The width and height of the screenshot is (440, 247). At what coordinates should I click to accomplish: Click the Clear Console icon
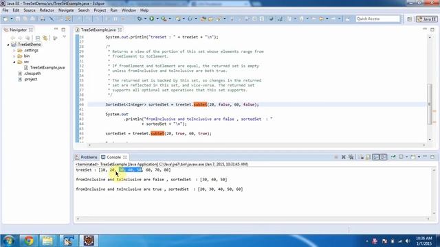coord(362,157)
